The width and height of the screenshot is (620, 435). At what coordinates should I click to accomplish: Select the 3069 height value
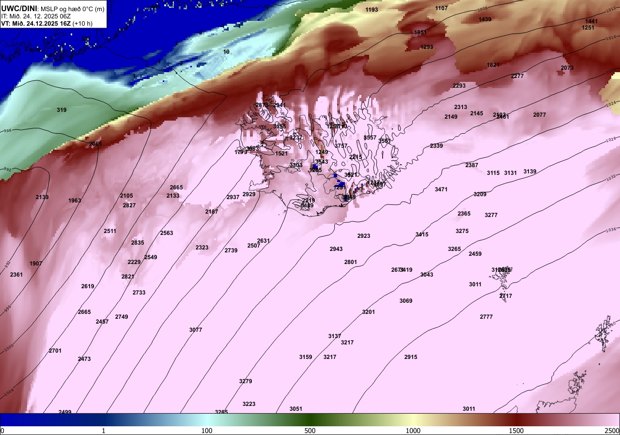[406, 301]
